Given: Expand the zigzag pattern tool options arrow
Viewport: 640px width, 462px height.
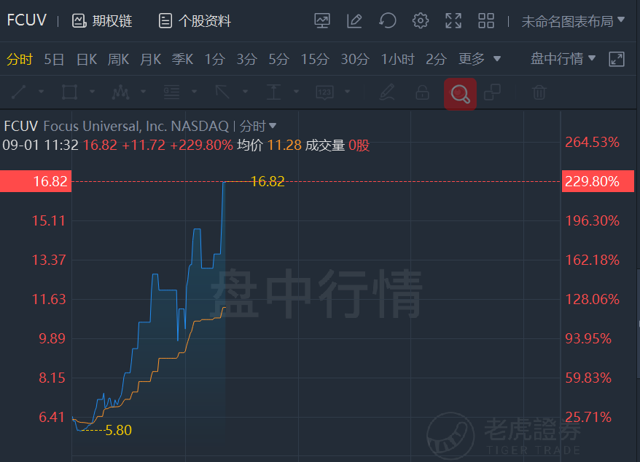Looking at the screenshot, I should (x=144, y=92).
